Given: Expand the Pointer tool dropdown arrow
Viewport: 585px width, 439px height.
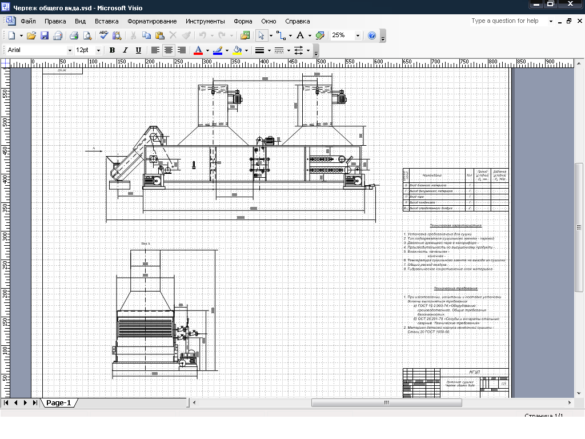Looking at the screenshot, I should pyautogui.click(x=271, y=36).
